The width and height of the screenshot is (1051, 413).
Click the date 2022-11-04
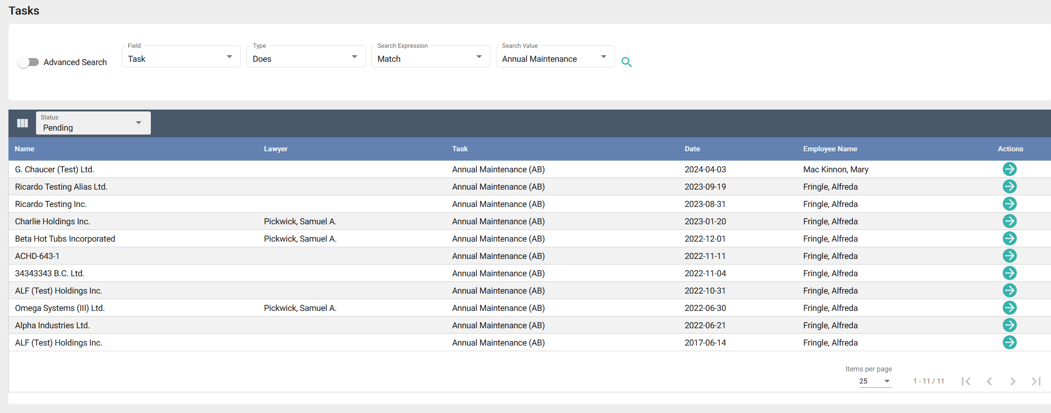pyautogui.click(x=705, y=273)
